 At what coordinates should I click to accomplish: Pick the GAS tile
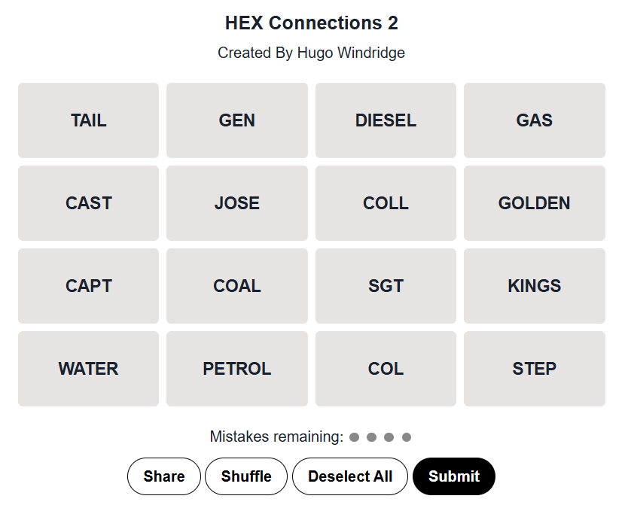pos(535,120)
